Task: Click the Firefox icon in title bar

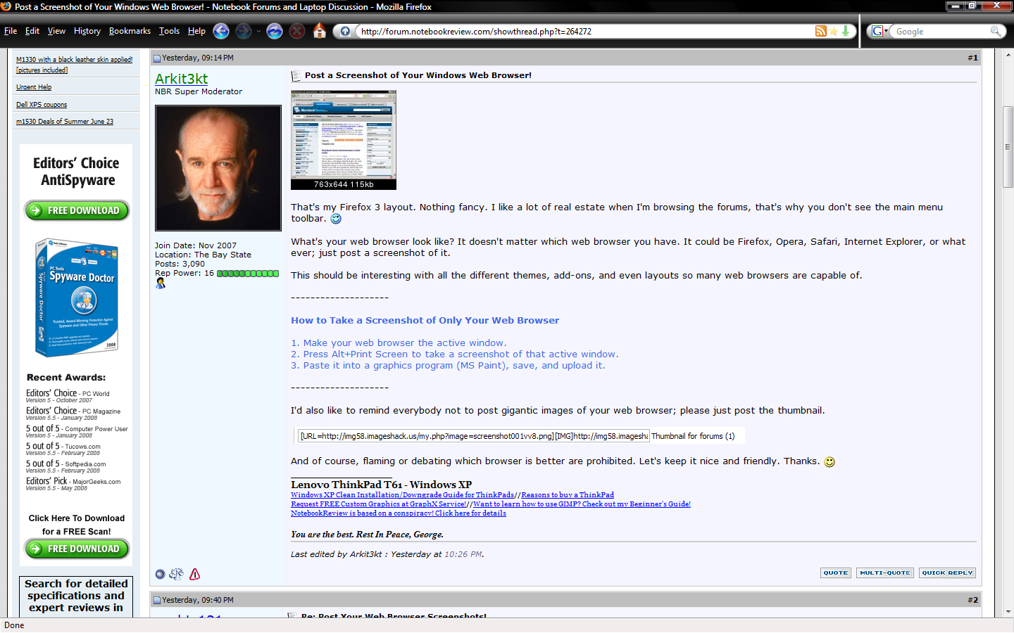Action: (x=6, y=6)
